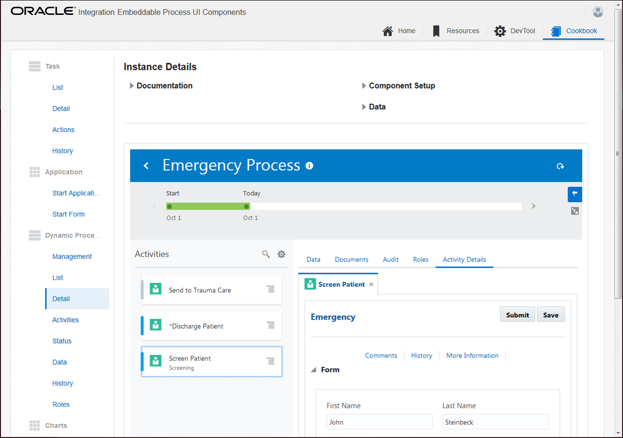The height and width of the screenshot is (438, 623).
Task: Open Start Form in the sidebar
Action: (69, 214)
